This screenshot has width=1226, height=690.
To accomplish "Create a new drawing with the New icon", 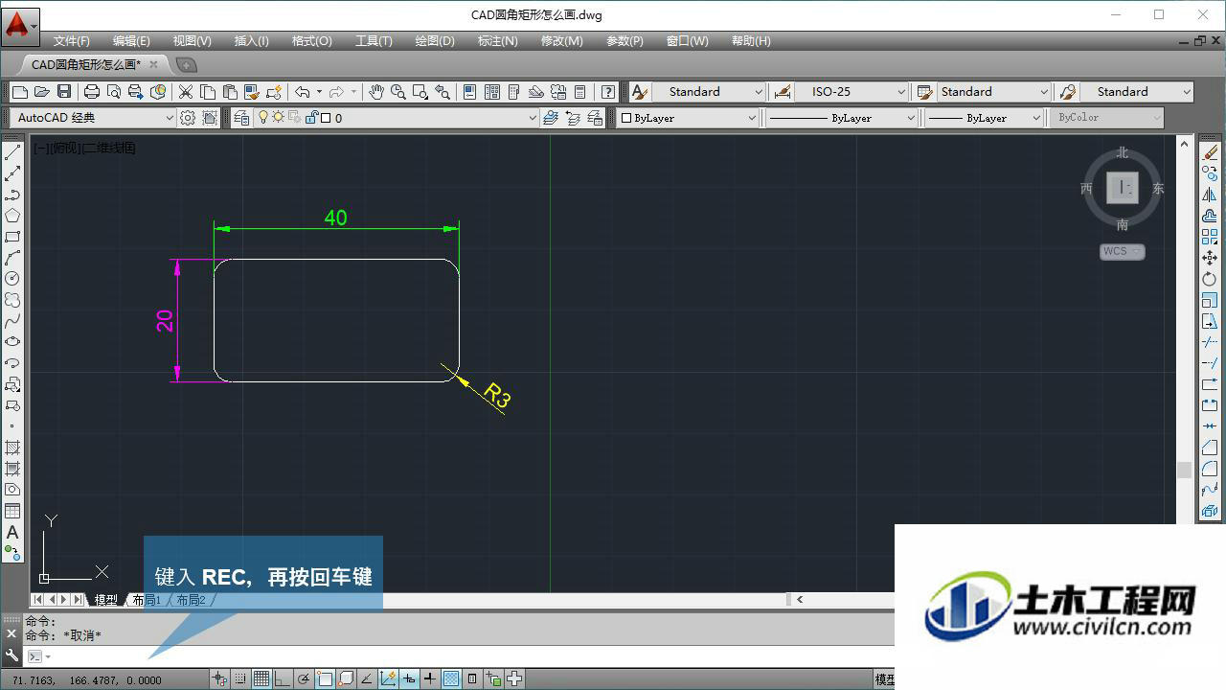I will click(19, 92).
